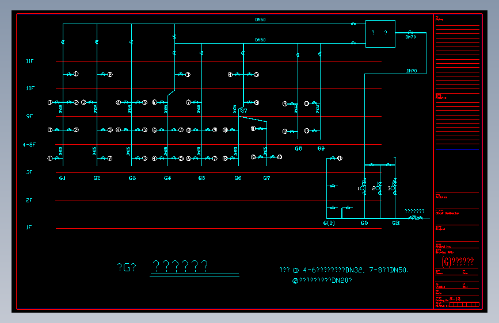Click the G6 riser label
Image resolution: width=499 pixels, height=323 pixels.
[x=238, y=178]
